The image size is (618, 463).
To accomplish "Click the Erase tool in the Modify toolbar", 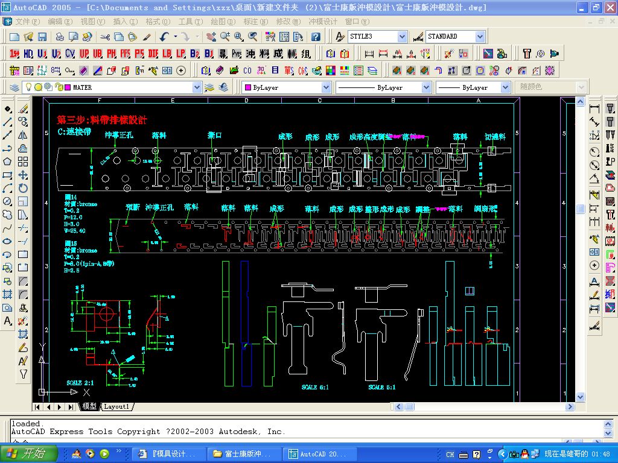I will pos(24,109).
